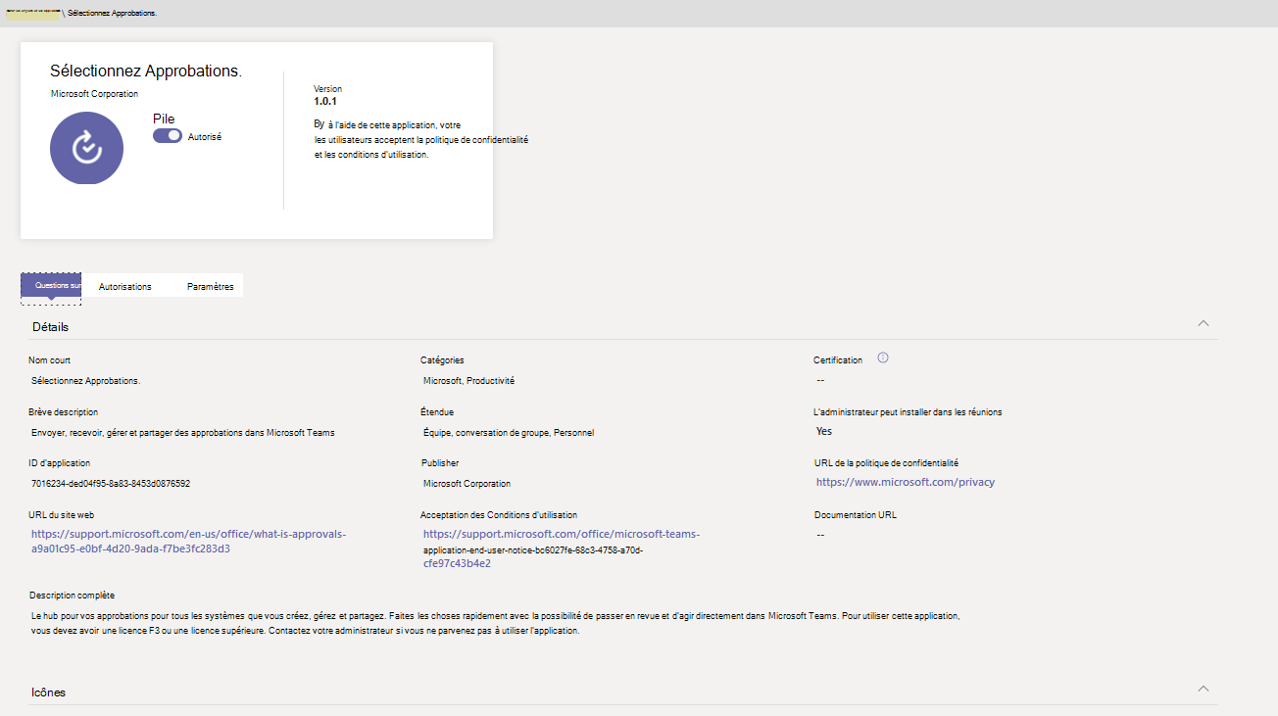The height and width of the screenshot is (716, 1278).
Task: Click the full description paragraph text
Action: tap(495, 624)
